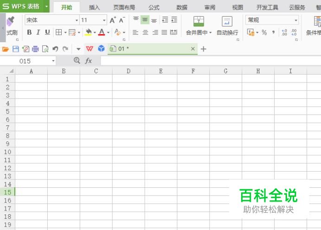The image size is (321, 230).
Task: Decrease font size with smaller A
Action: coord(122,20)
